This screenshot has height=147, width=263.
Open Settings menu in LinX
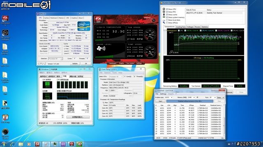pos(163,94)
